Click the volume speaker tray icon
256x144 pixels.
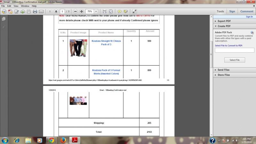coord(237,140)
